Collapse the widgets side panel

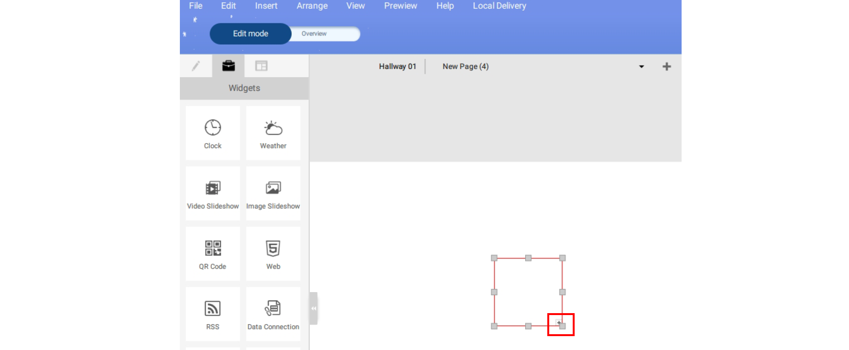[x=313, y=308]
